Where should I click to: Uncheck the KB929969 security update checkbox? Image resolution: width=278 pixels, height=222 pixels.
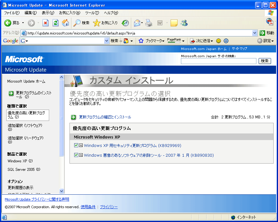tap(76, 145)
